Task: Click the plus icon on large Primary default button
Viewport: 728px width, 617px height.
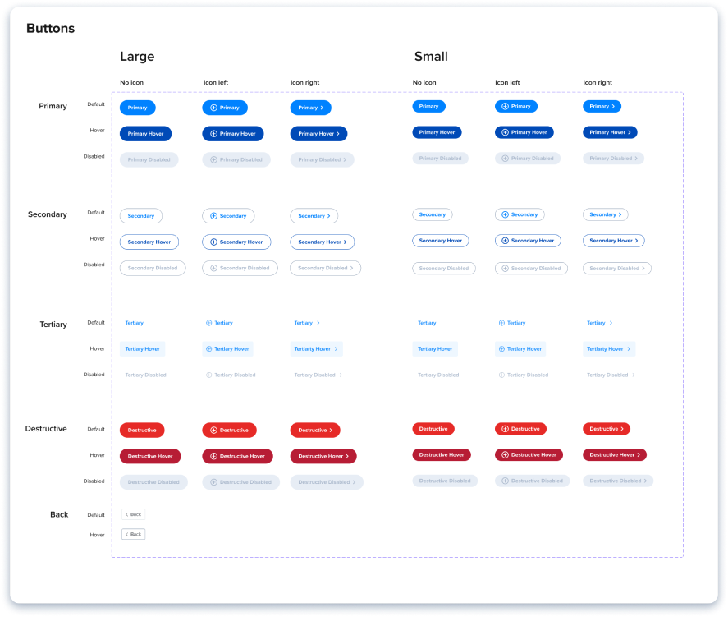Action: (x=214, y=108)
